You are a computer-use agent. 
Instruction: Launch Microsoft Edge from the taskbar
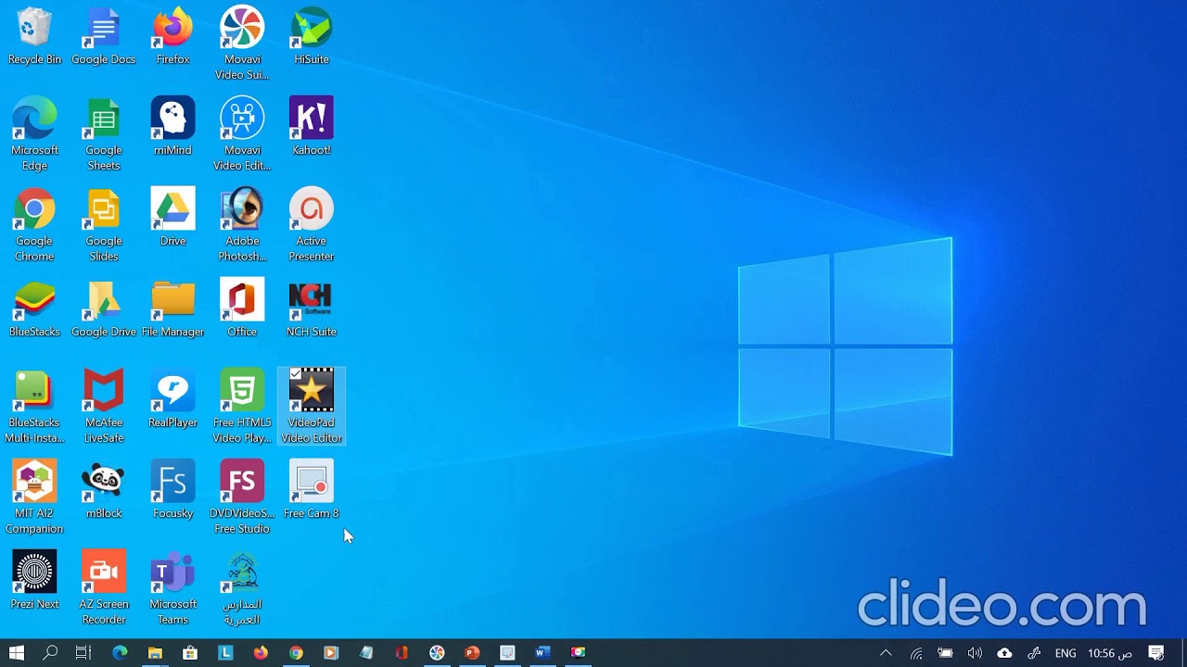pyautogui.click(x=120, y=653)
